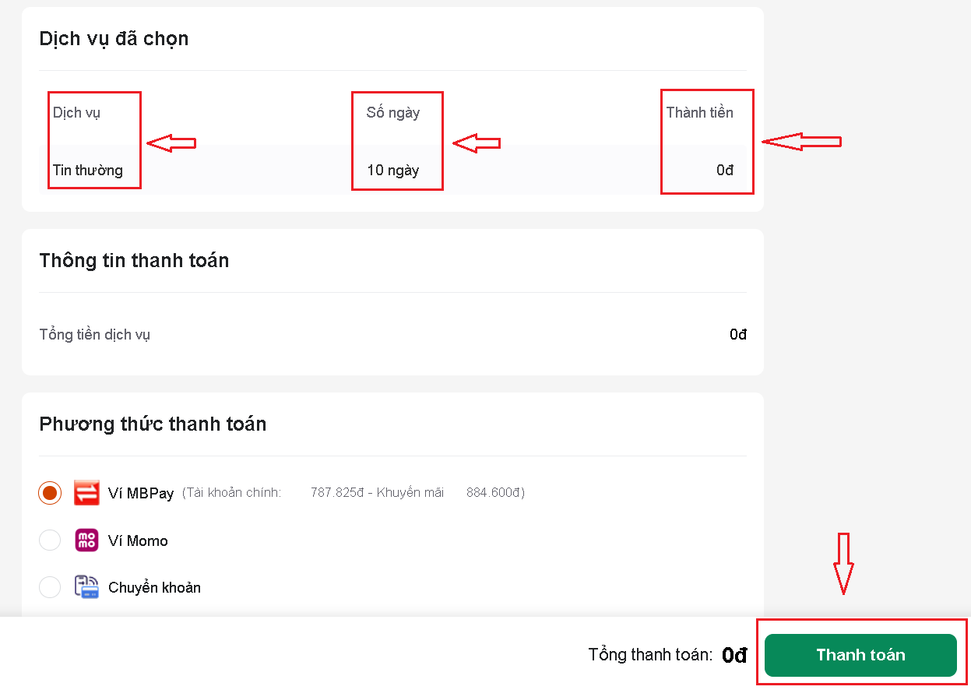Choose the Chuyển khoản radio option
This screenshot has width=971, height=690.
coord(50,587)
